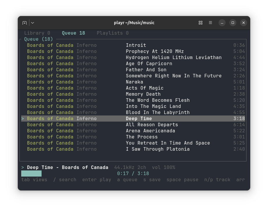Open the terminal hamburger menu
Viewport: 268px width, 210px height.
coord(210,23)
